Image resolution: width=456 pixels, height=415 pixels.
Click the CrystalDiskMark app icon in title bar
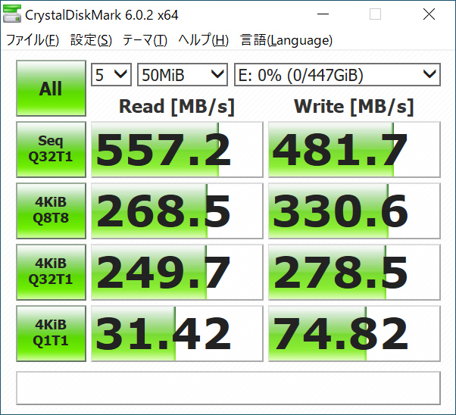click(x=12, y=14)
